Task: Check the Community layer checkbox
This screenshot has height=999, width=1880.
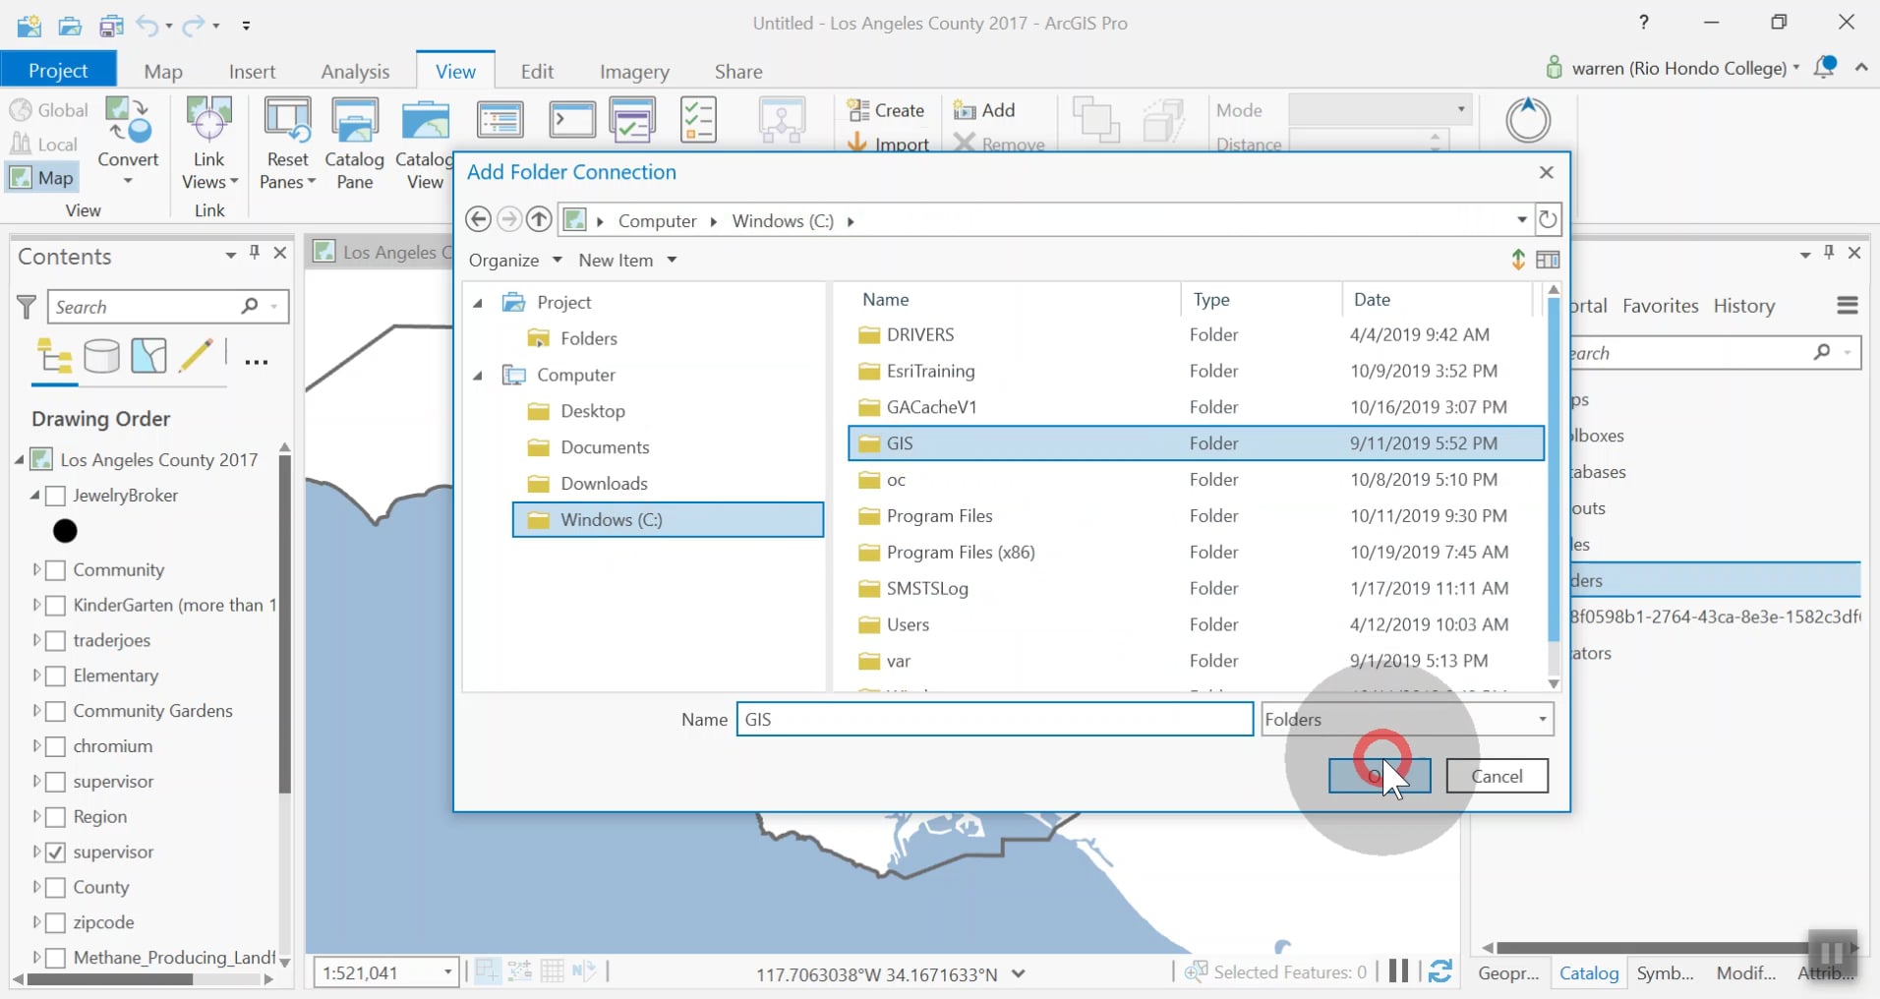Action: coord(56,569)
